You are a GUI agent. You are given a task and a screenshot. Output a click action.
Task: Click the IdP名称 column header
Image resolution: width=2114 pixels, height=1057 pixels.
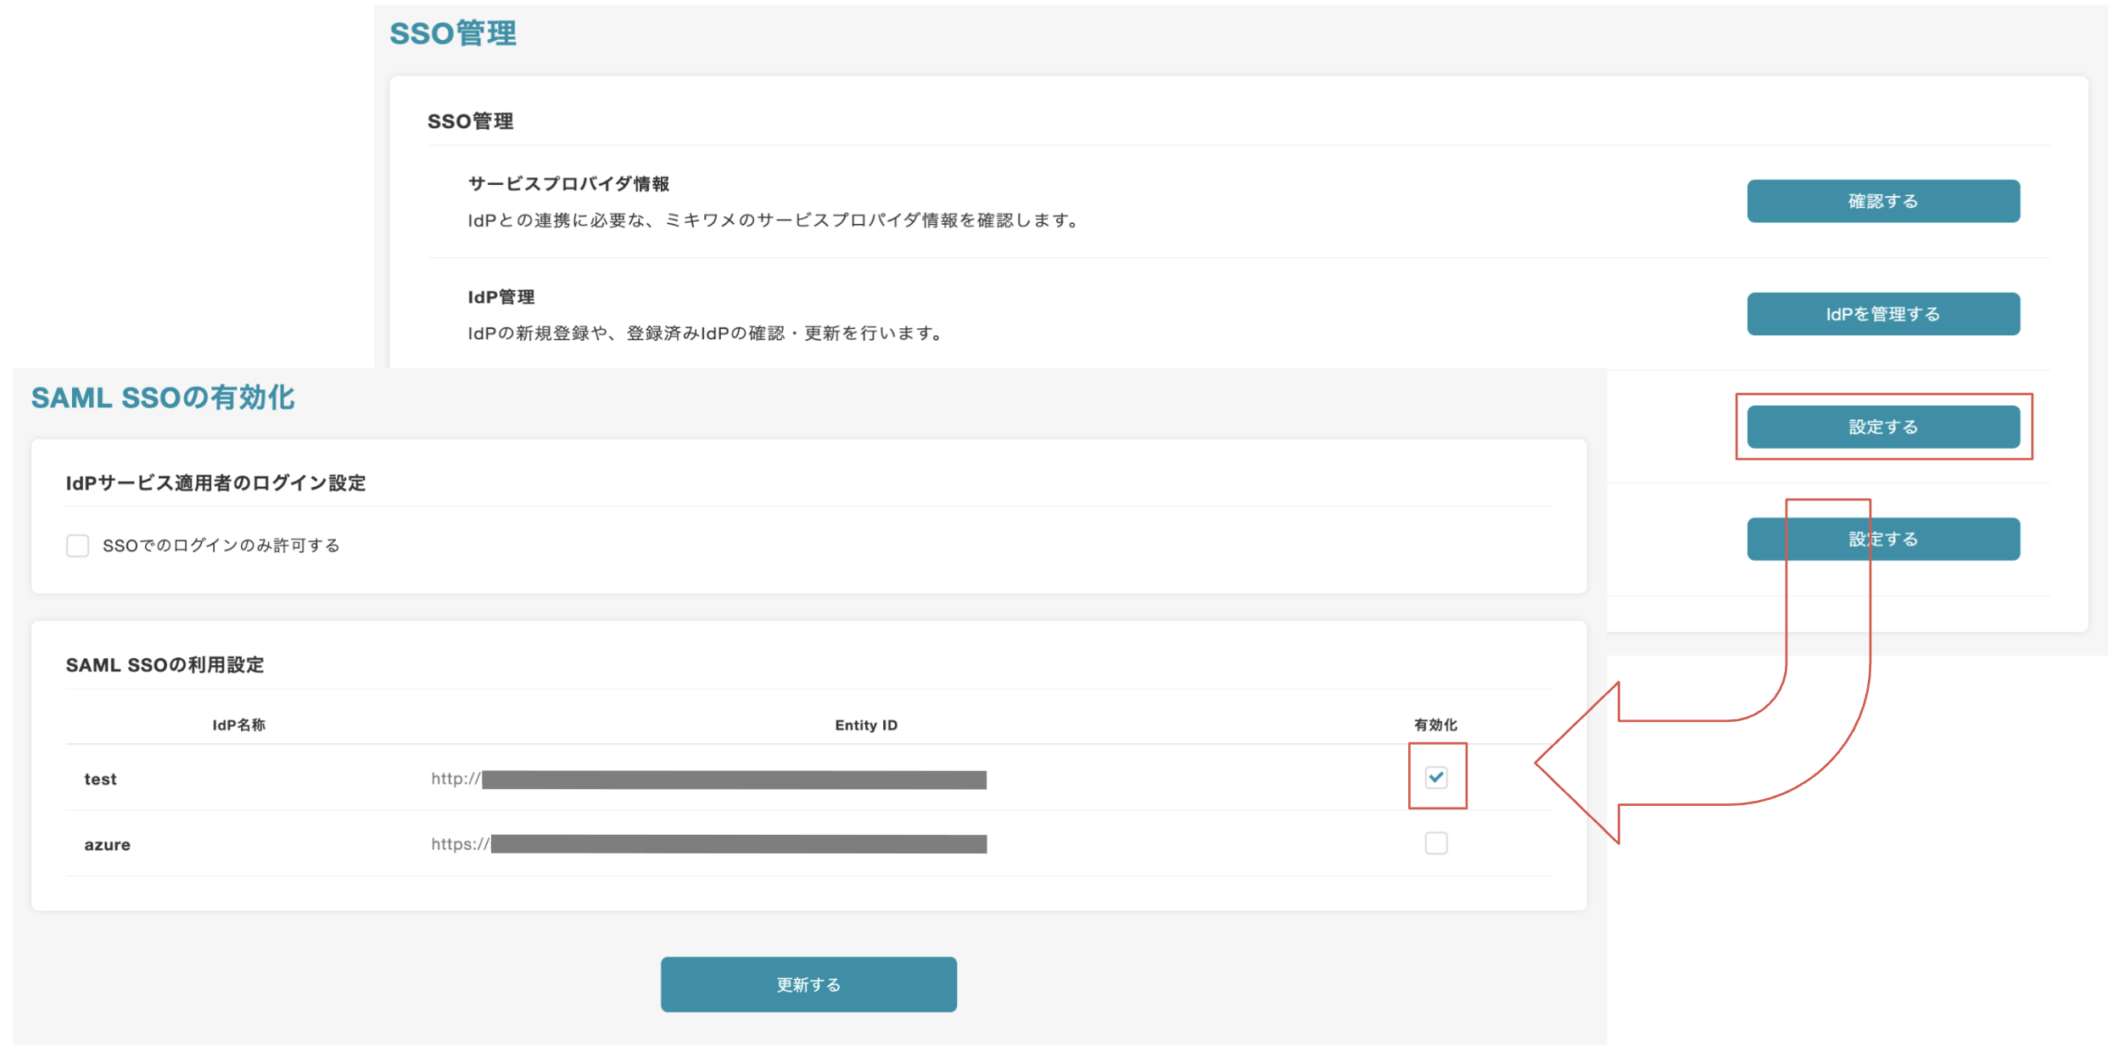pos(238,724)
